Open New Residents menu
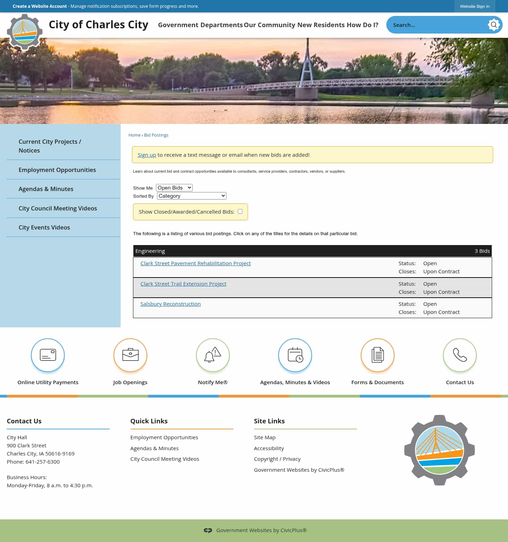The height and width of the screenshot is (542, 508). coord(321,25)
